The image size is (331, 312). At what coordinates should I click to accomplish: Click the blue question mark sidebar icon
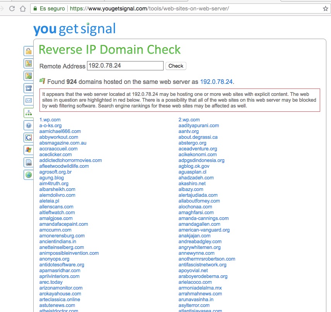[x=28, y=125]
